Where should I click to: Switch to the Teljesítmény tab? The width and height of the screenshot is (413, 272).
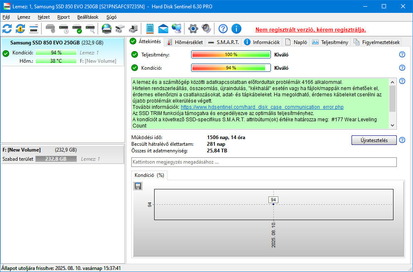point(330,42)
